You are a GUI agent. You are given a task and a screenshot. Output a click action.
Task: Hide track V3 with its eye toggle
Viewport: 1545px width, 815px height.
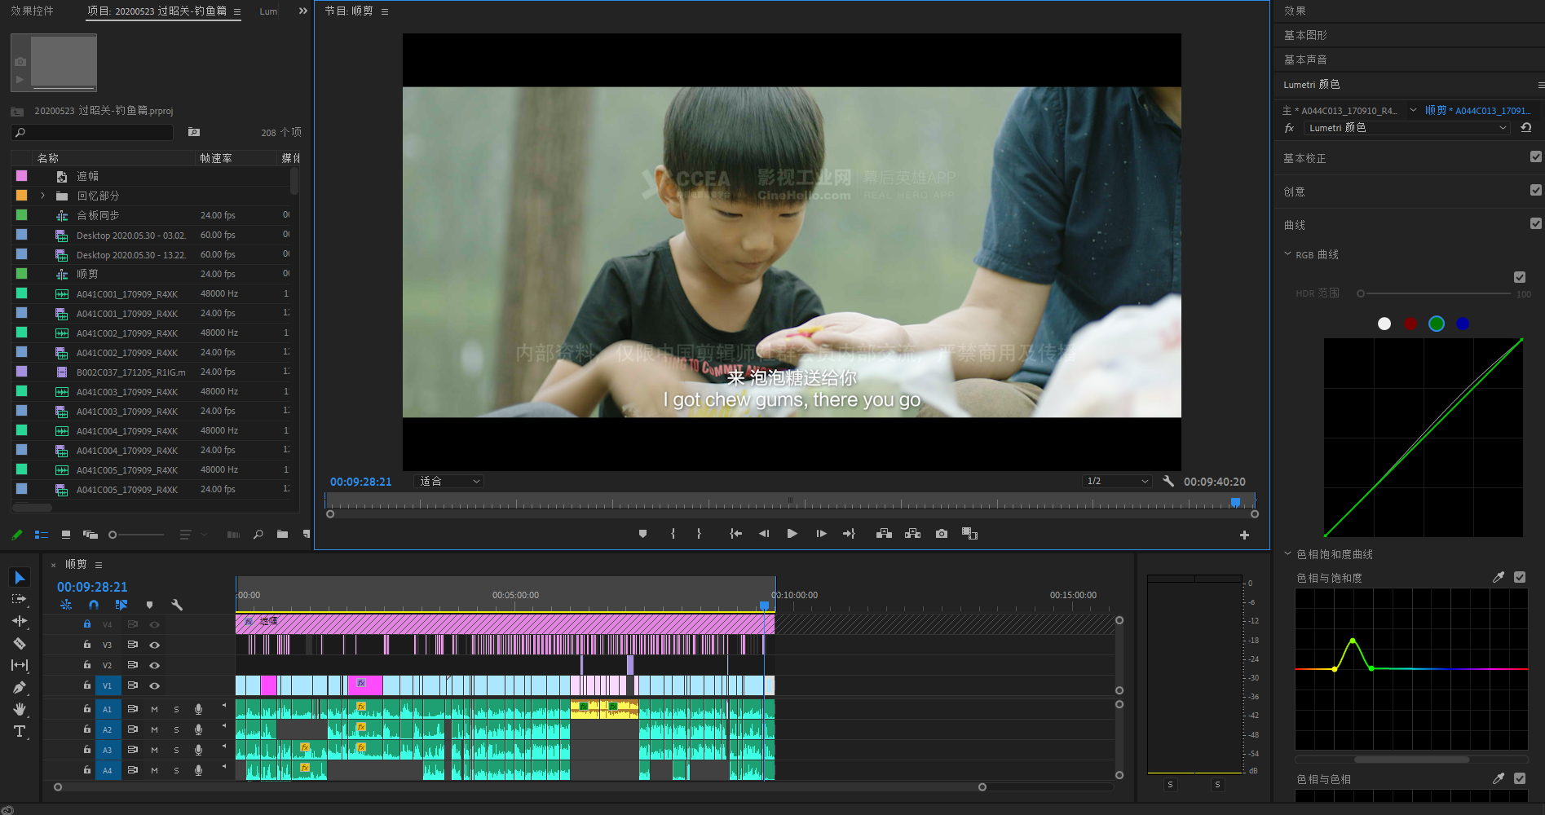point(154,645)
